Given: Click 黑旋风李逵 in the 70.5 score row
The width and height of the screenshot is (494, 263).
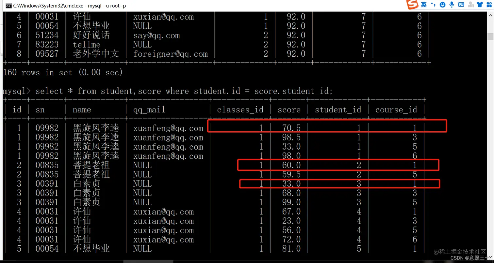Looking at the screenshot, I should [96, 128].
